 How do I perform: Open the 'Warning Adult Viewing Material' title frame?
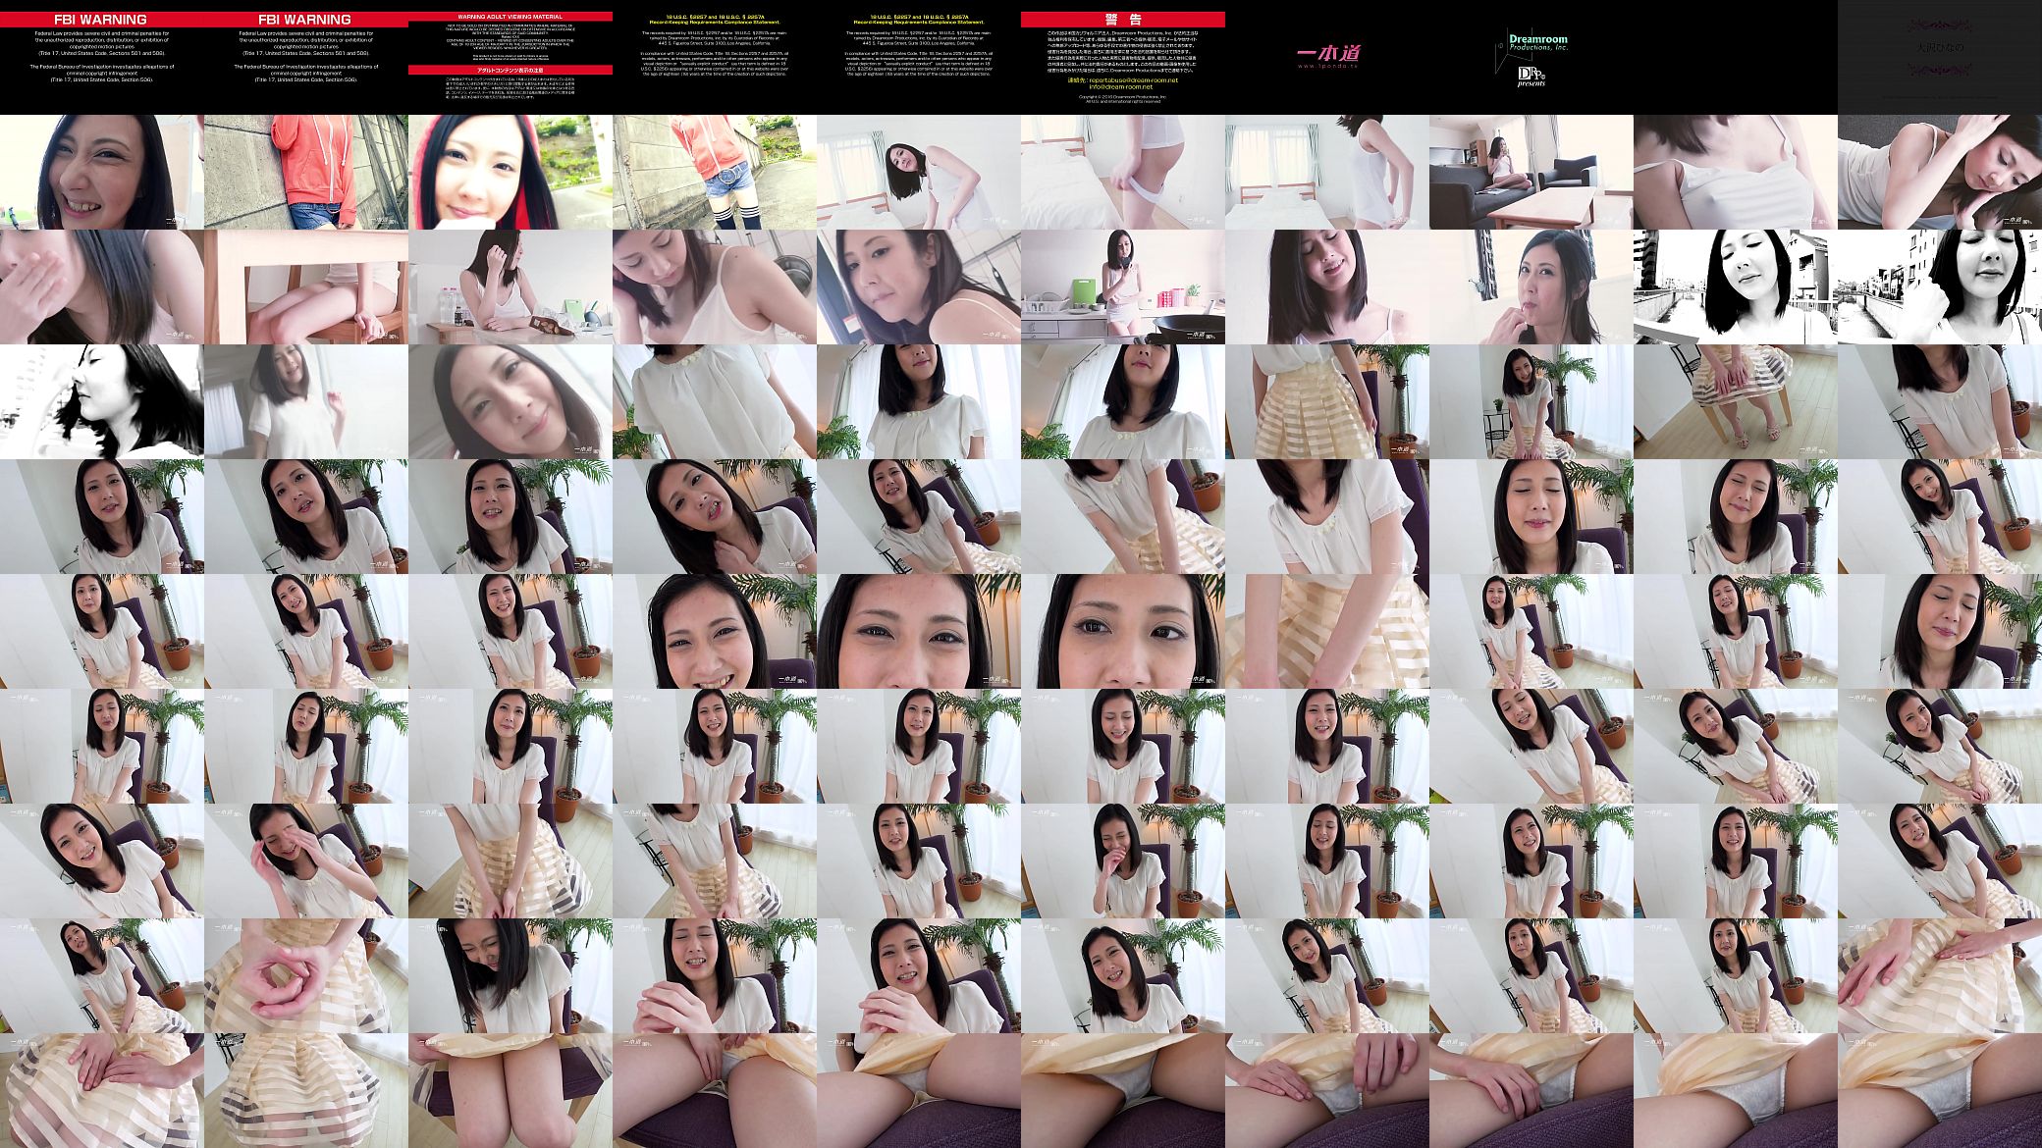click(x=510, y=57)
